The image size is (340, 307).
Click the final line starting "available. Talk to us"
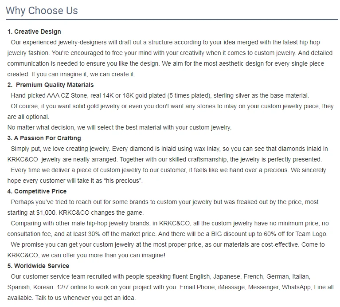[71, 298]
